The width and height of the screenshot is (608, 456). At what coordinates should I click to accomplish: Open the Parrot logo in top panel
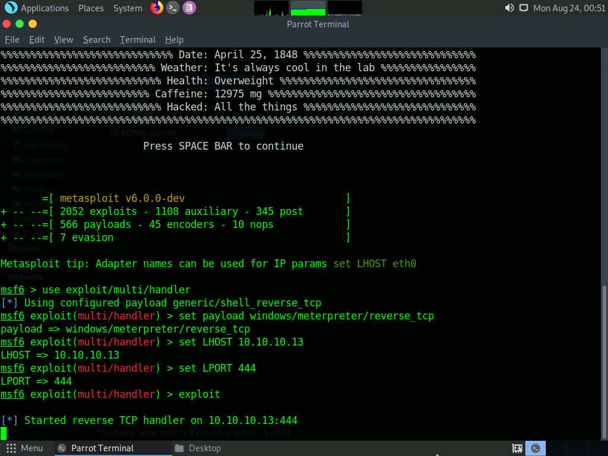pos(11,7)
